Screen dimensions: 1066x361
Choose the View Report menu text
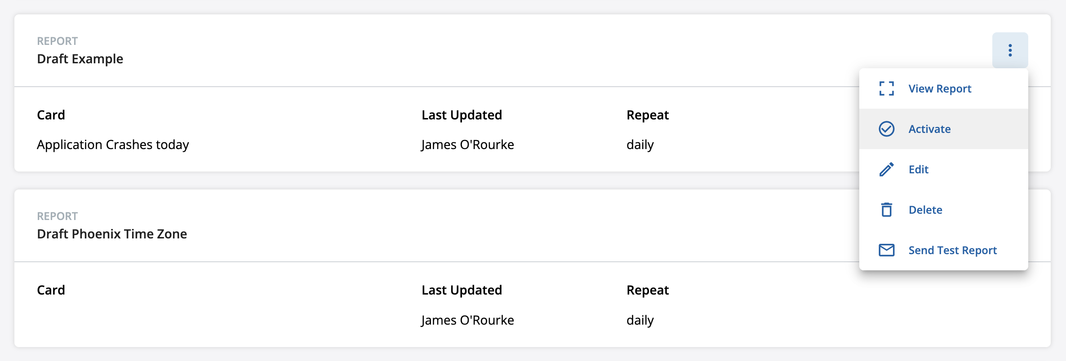coord(940,89)
